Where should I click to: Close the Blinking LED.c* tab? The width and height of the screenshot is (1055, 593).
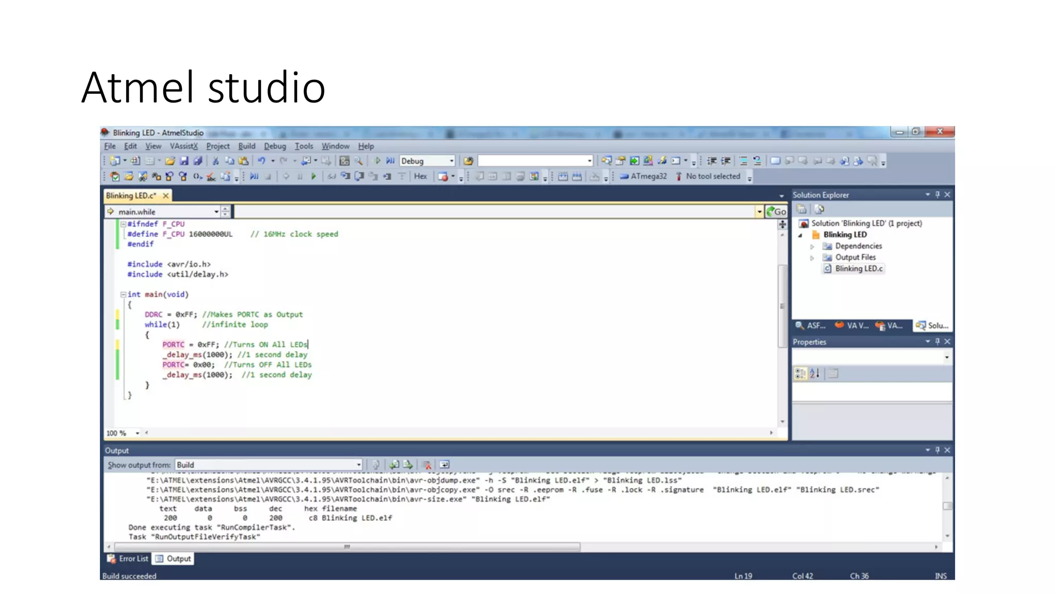pos(165,196)
